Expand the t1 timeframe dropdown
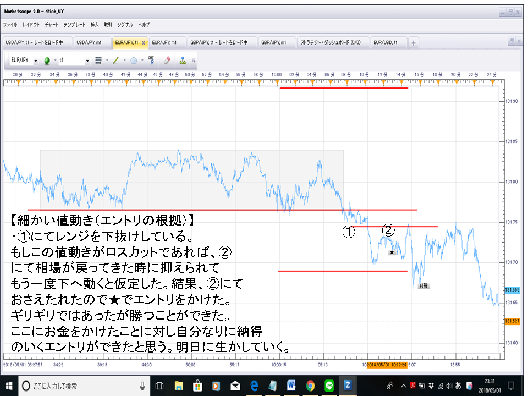This screenshot has width=528, height=396. pos(87,61)
